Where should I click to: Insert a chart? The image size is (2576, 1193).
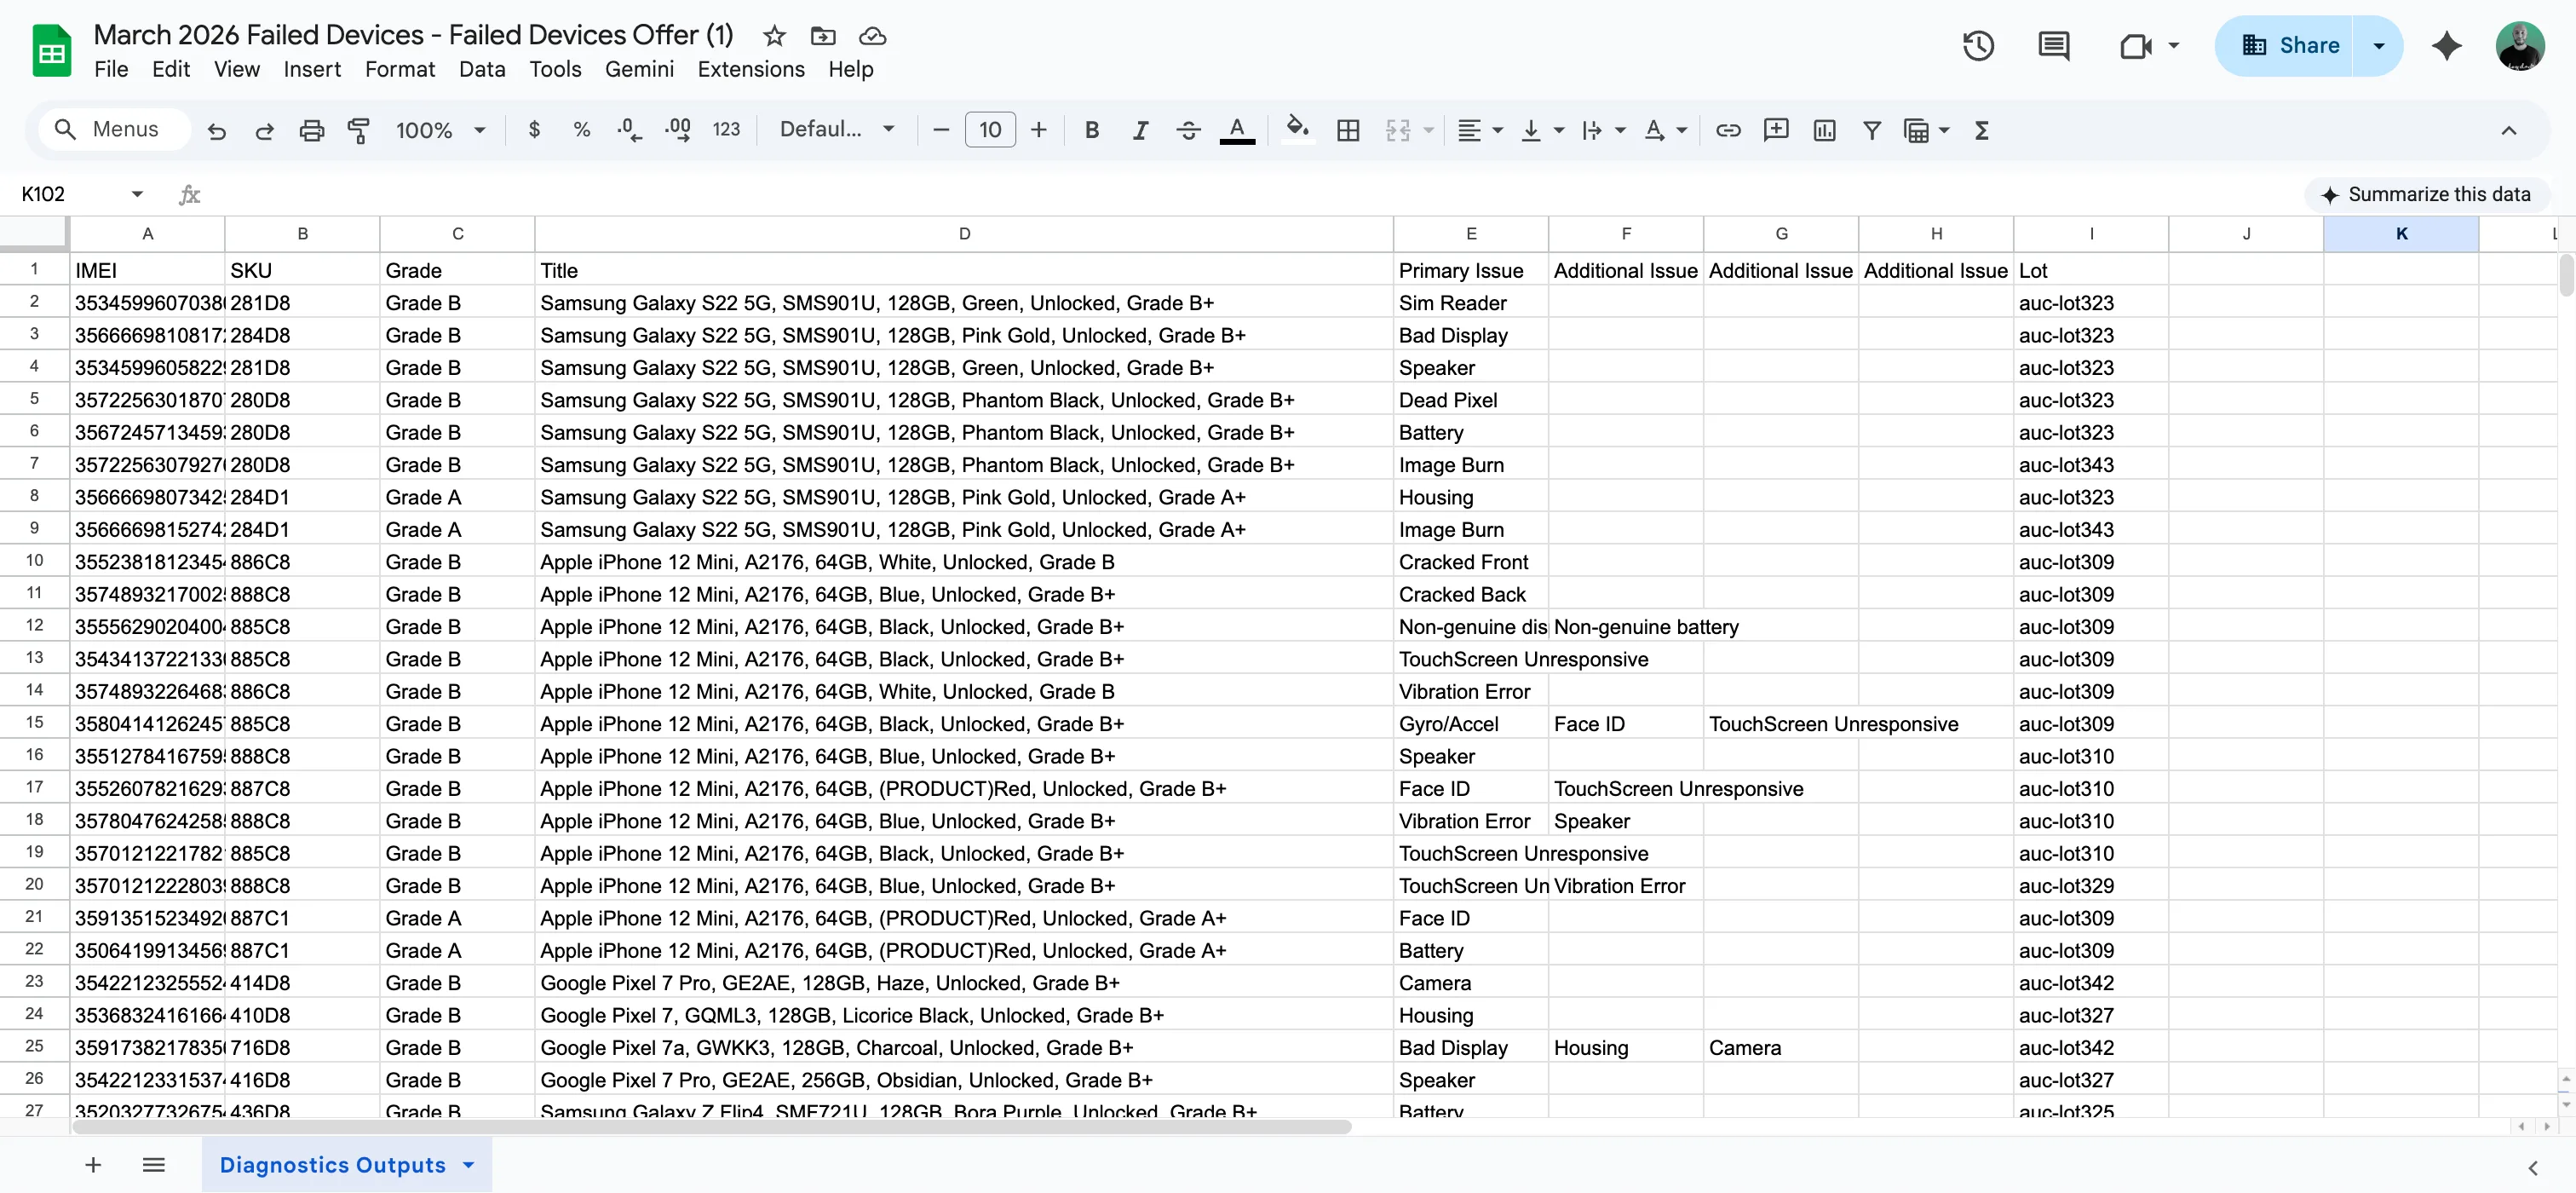pyautogui.click(x=1824, y=130)
